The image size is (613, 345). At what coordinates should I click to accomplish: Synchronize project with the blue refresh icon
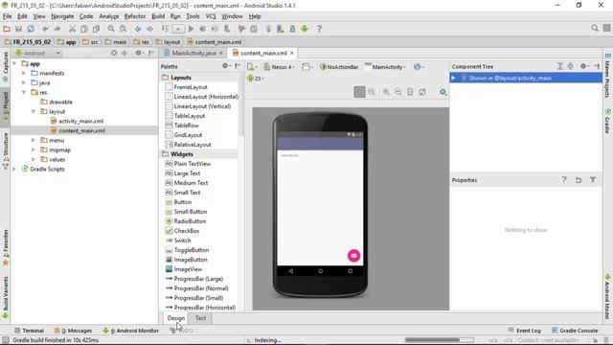pyautogui.click(x=31, y=29)
